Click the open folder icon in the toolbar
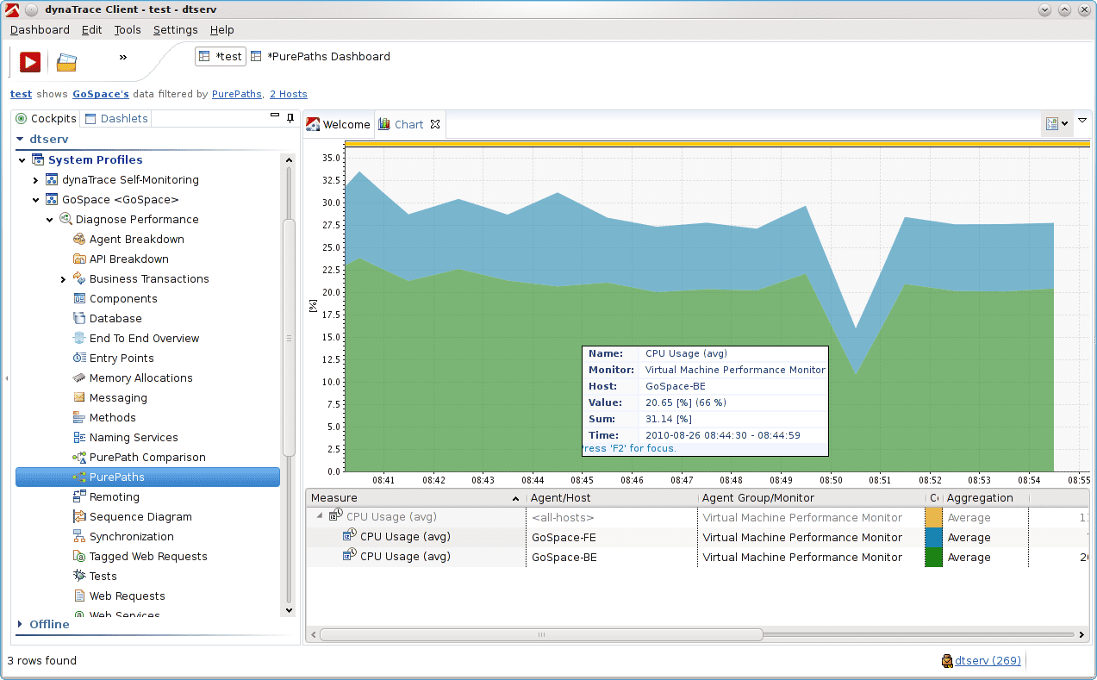This screenshot has height=680, width=1097. tap(67, 62)
